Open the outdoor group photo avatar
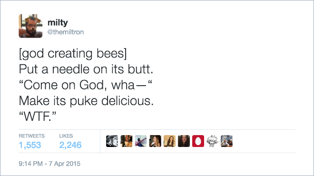Image resolution: width=314 pixels, height=176 pixels. click(x=226, y=141)
